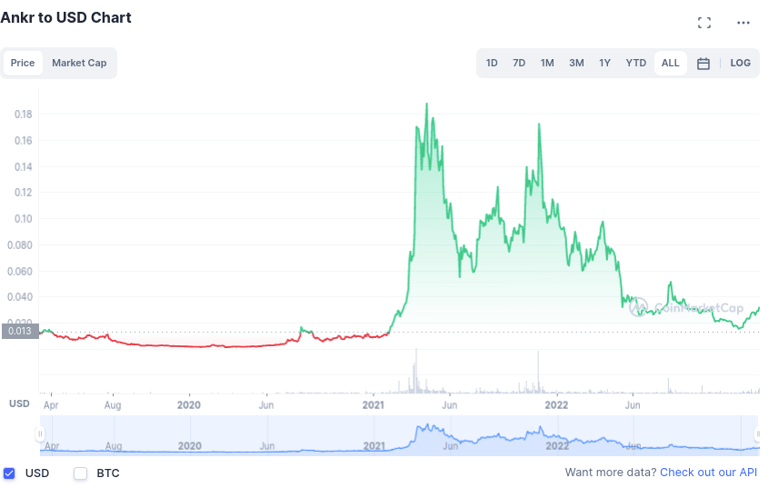Click the 2021 label on x-axis

click(x=374, y=405)
